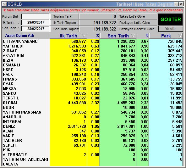This screenshot has height=168, width=186.
Task: Click the Son Tarih column header
Action: (x=118, y=36)
